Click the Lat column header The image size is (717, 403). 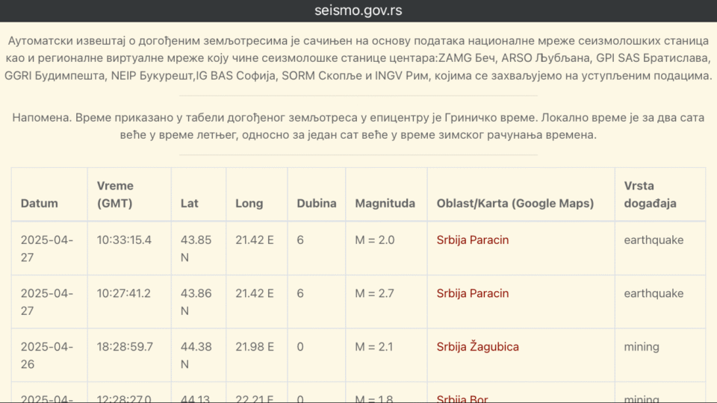[x=190, y=203]
